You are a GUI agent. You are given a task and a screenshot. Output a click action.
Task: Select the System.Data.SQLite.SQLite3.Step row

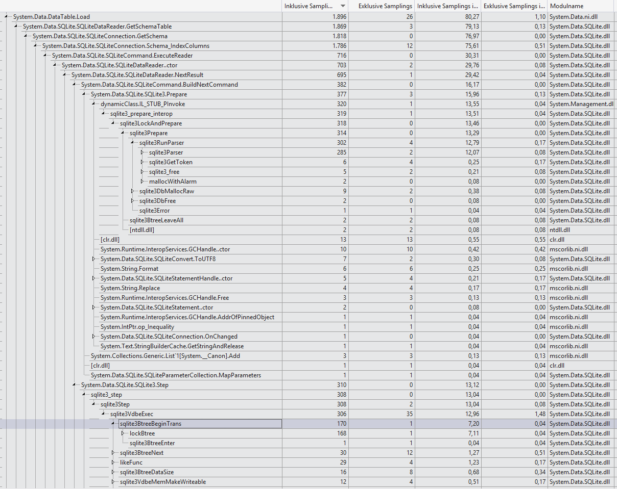click(125, 385)
